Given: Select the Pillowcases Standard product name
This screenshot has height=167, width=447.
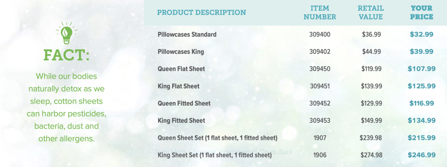Looking at the screenshot, I should [187, 34].
